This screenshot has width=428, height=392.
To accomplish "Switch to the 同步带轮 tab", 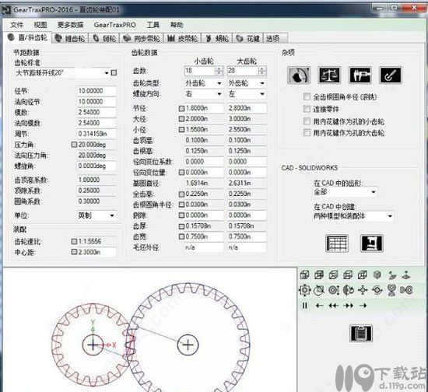I will point(142,38).
